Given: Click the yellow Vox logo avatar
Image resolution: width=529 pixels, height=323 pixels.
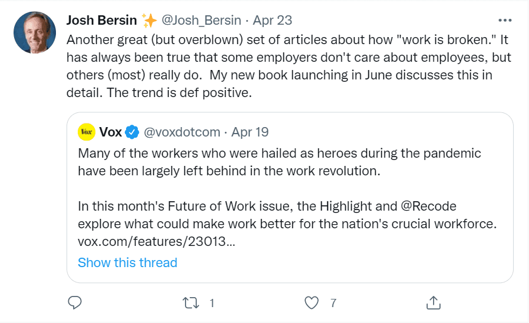Looking at the screenshot, I should pos(87,132).
